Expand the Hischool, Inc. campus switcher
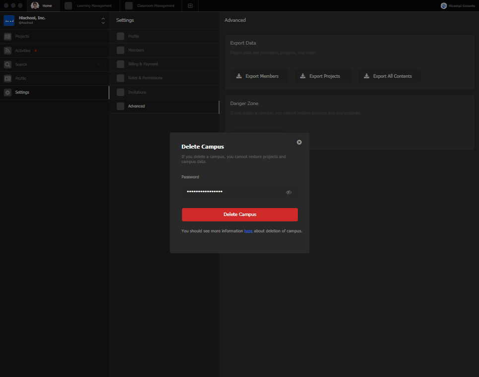This screenshot has width=479, height=377. pos(103,20)
